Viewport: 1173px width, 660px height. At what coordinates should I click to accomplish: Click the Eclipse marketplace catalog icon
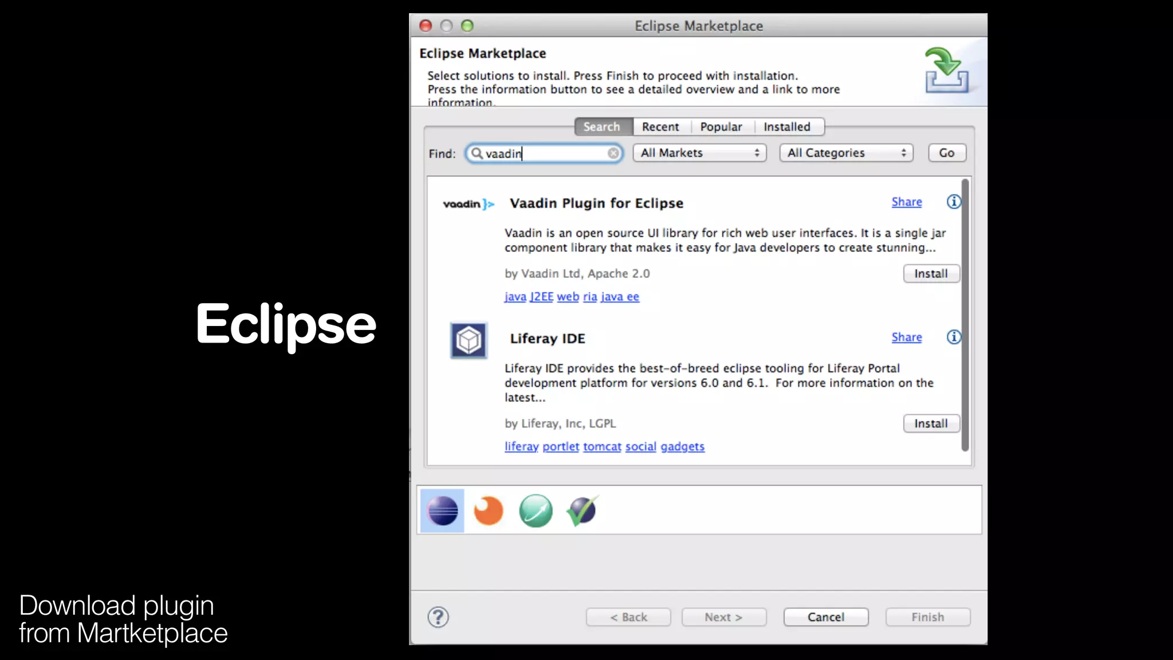pos(442,510)
